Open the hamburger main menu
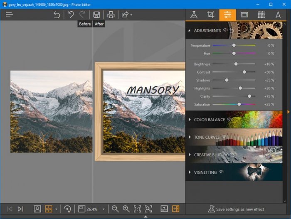 click(10, 15)
